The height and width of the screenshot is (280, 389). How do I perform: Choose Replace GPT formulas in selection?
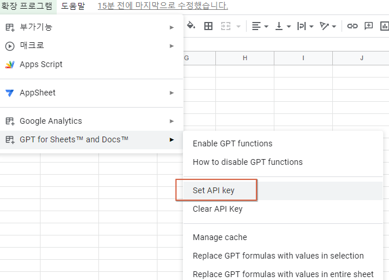click(283, 256)
